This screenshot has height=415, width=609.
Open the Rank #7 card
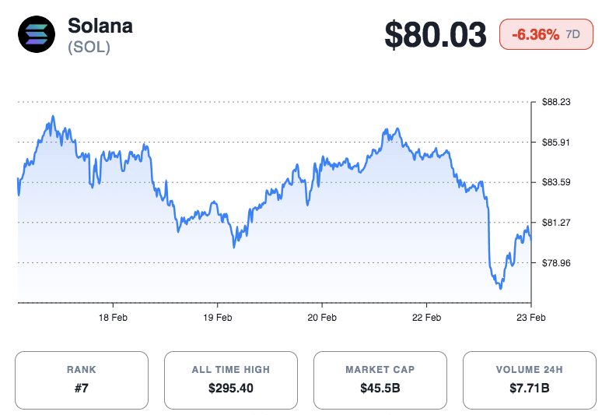coord(82,380)
